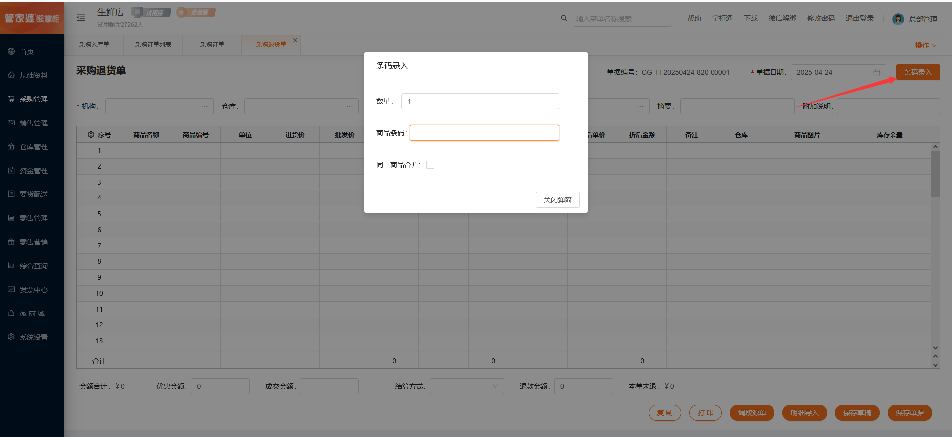Focus the 摘要 input field

[737, 106]
